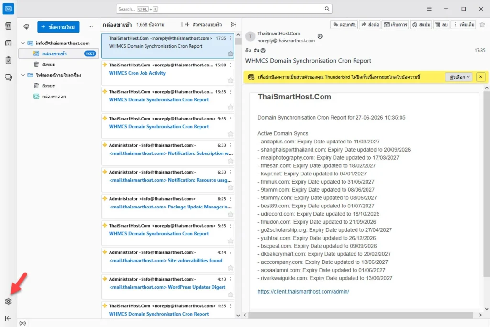Click the recipient contact icon next to ฉัน
The height and width of the screenshot is (327, 490).
(x=263, y=50)
